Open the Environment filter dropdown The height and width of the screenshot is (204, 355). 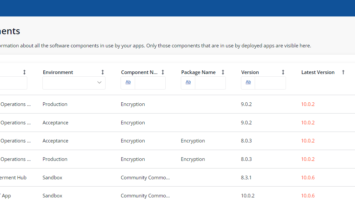tap(74, 83)
